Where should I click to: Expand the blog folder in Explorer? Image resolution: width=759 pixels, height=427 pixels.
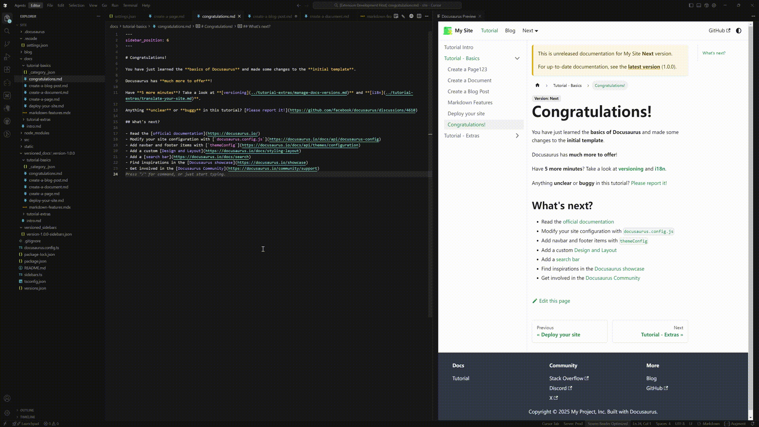(x=28, y=52)
